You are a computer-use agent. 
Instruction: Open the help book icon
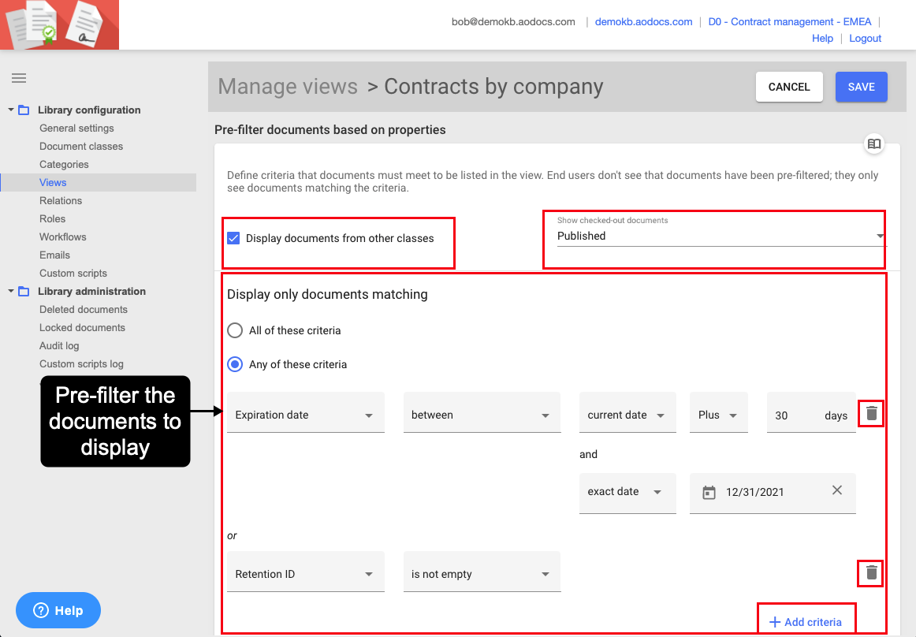(x=873, y=144)
